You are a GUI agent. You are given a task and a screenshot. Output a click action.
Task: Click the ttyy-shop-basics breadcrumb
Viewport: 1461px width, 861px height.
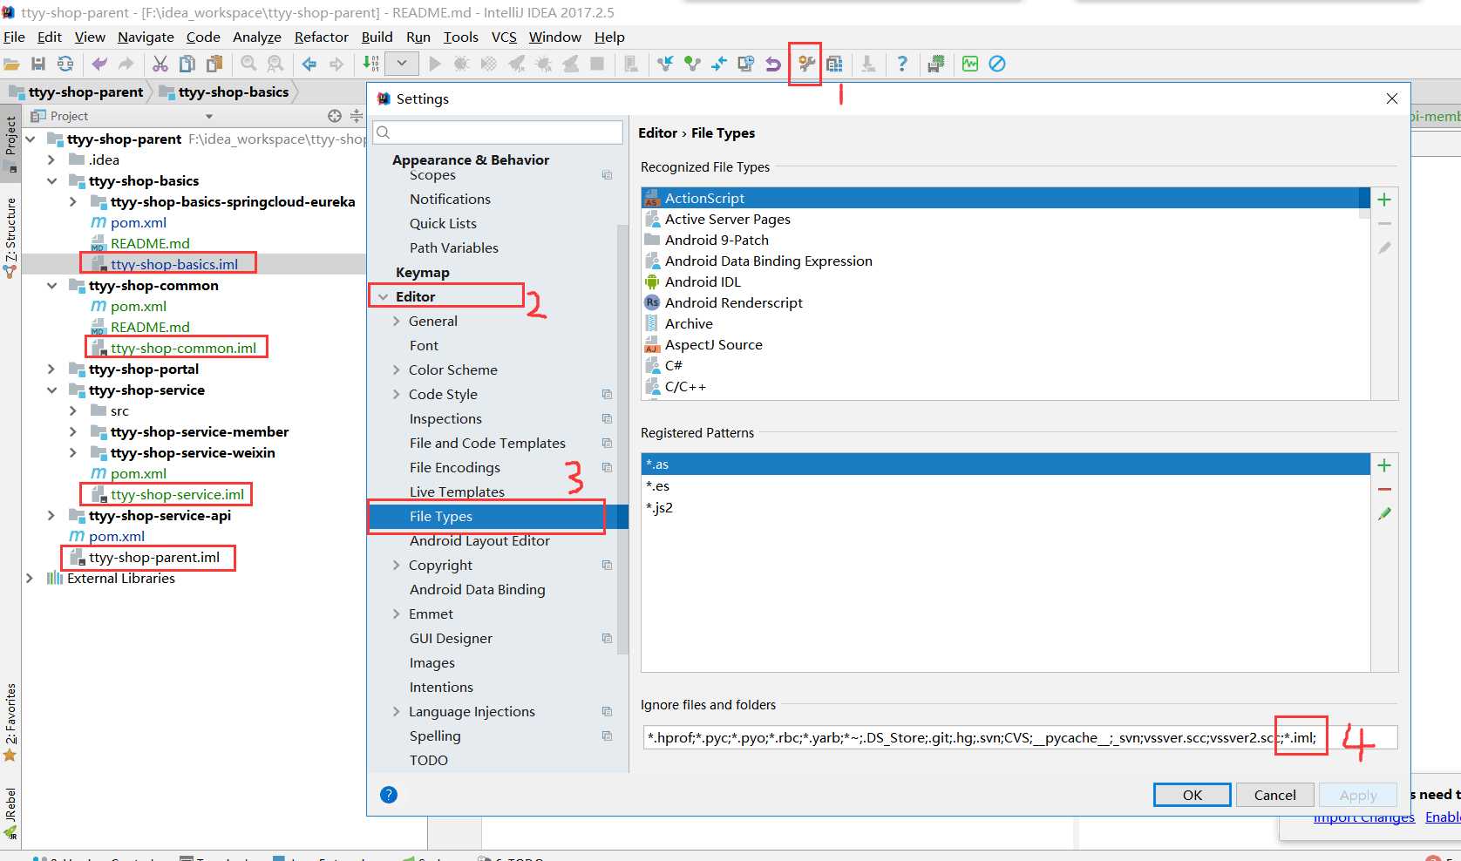[x=233, y=92]
